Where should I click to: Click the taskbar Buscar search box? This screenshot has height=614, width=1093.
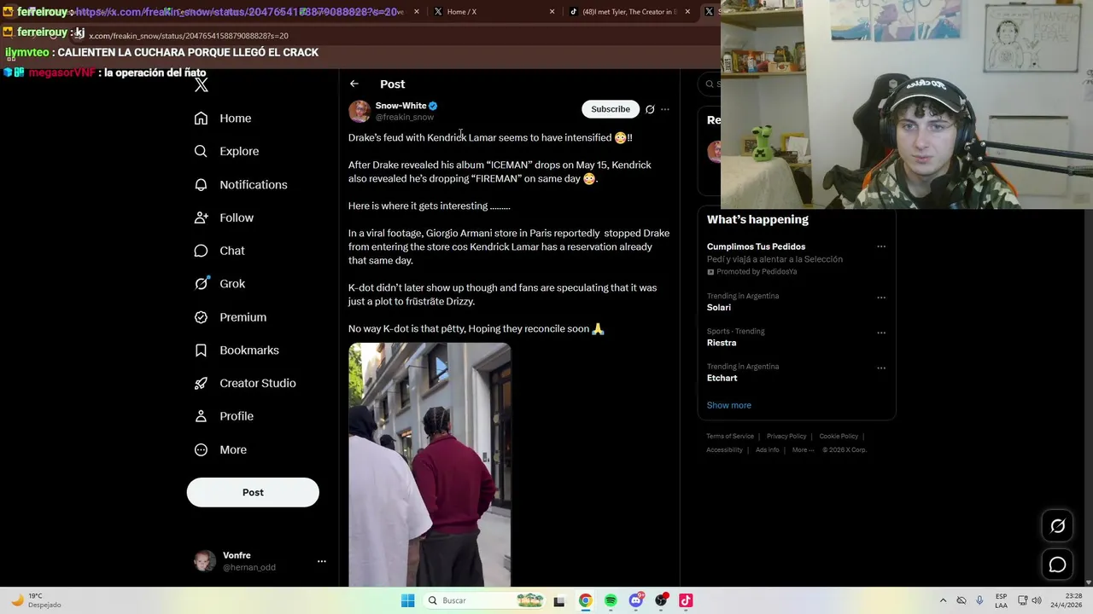[484, 600]
